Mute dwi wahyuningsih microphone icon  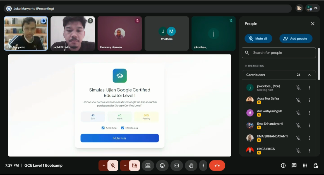click(298, 113)
